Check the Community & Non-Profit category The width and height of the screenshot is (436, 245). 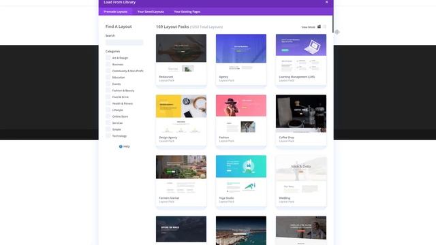click(108, 71)
